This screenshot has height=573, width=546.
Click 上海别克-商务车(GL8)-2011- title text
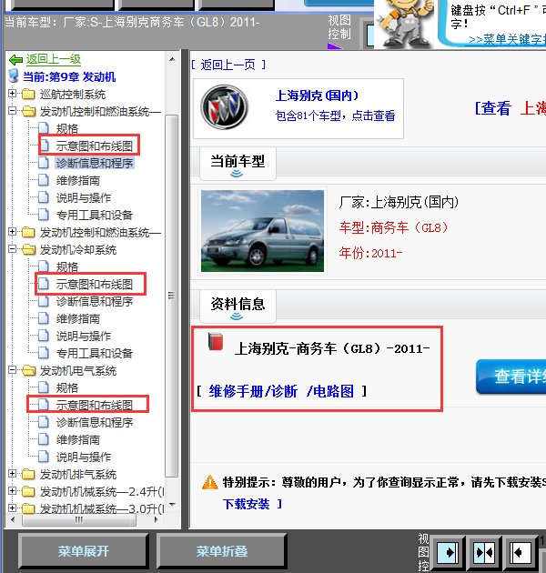pos(332,348)
